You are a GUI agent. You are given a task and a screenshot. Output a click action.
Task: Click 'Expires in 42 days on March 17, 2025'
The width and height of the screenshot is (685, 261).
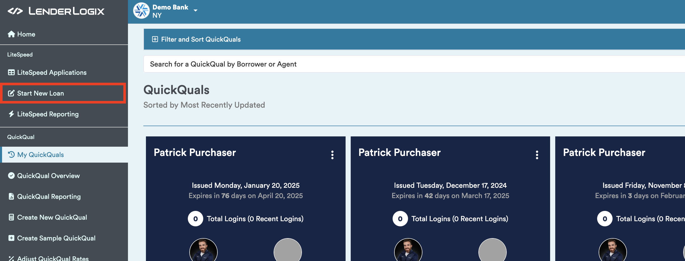(450, 195)
